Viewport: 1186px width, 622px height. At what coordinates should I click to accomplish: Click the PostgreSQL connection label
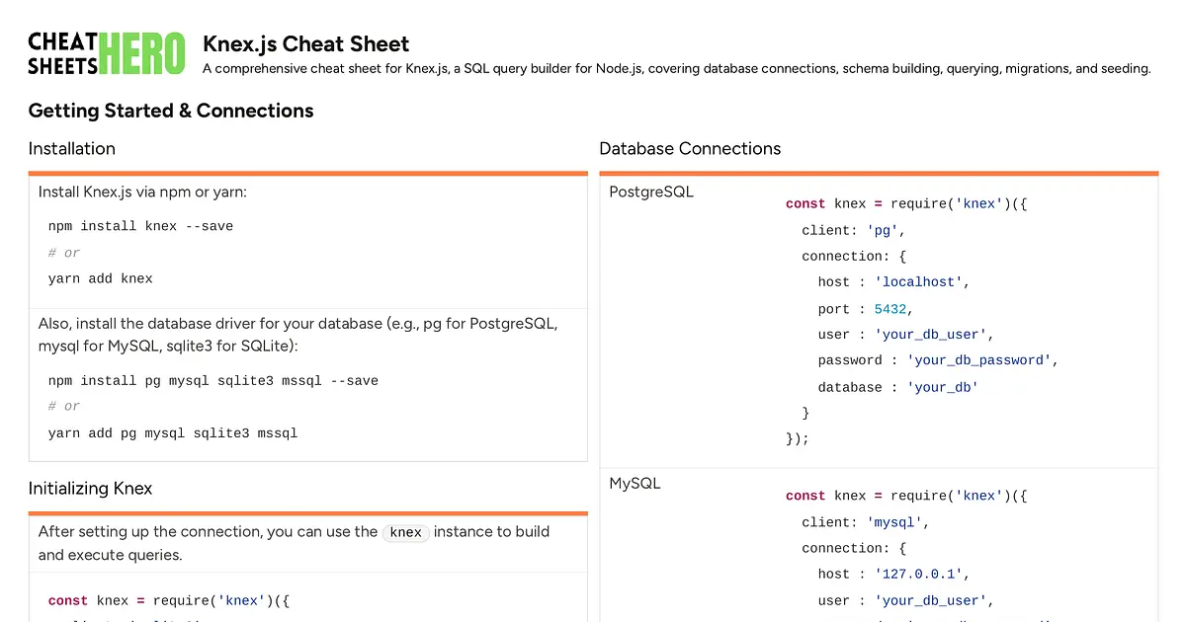[650, 192]
